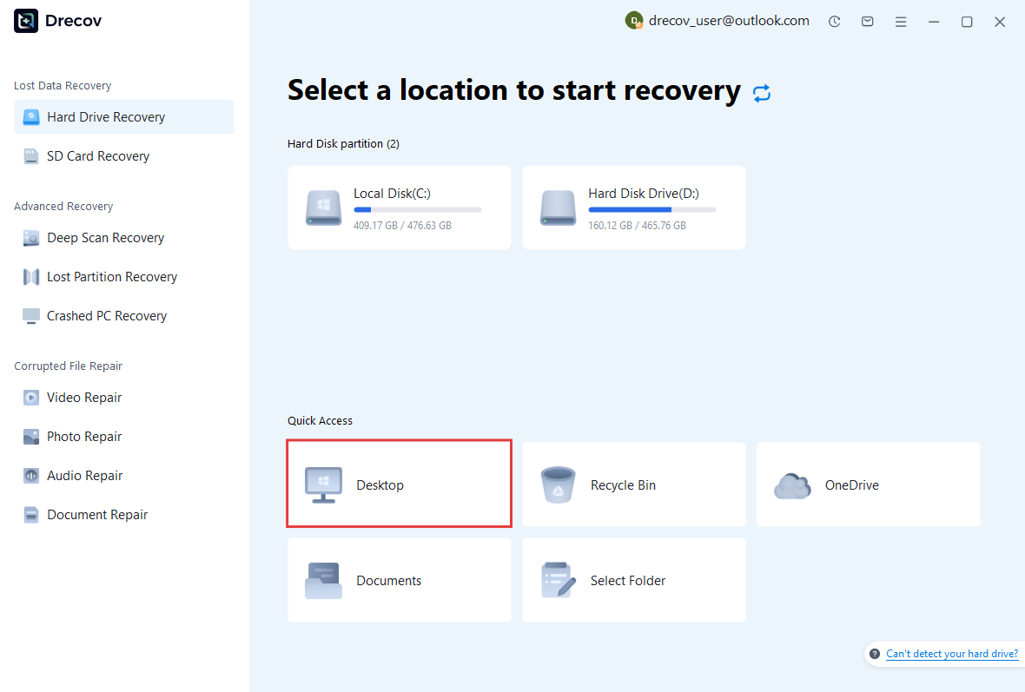1025x692 pixels.
Task: Select Document Repair
Action: point(95,514)
